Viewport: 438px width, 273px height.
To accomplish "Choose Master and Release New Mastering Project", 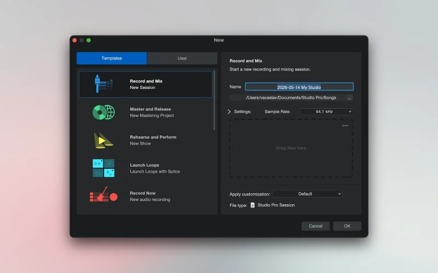I will (x=146, y=112).
